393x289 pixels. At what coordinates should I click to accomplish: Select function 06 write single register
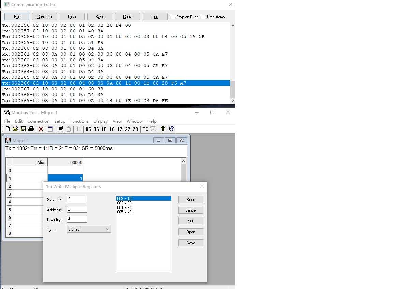point(96,129)
